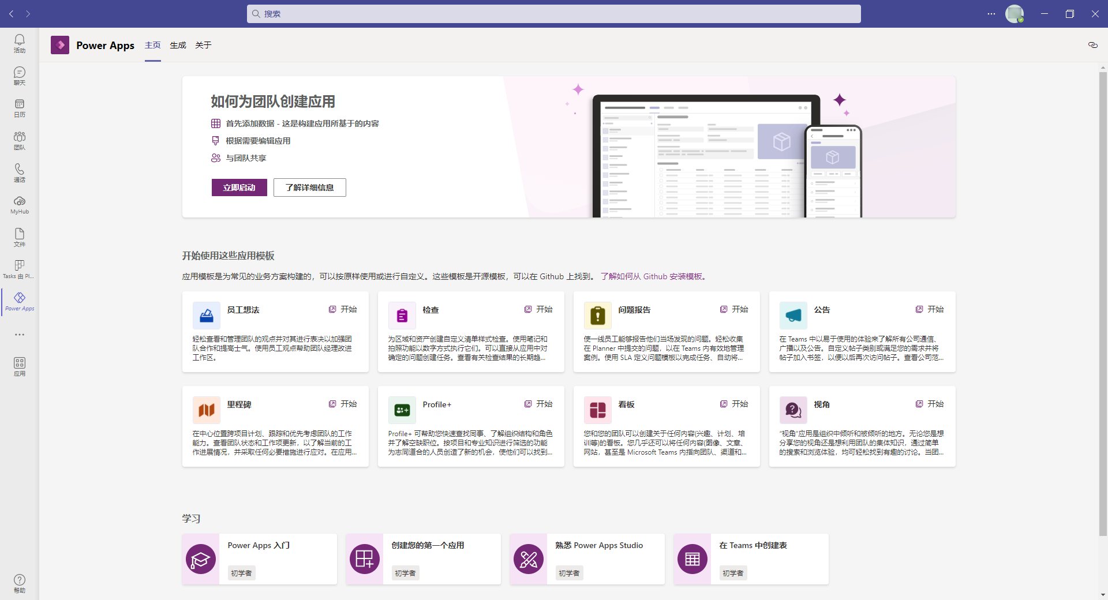Screen dimensions: 1108x600
Task: Open the Chat icon in sidebar
Action: point(20,76)
